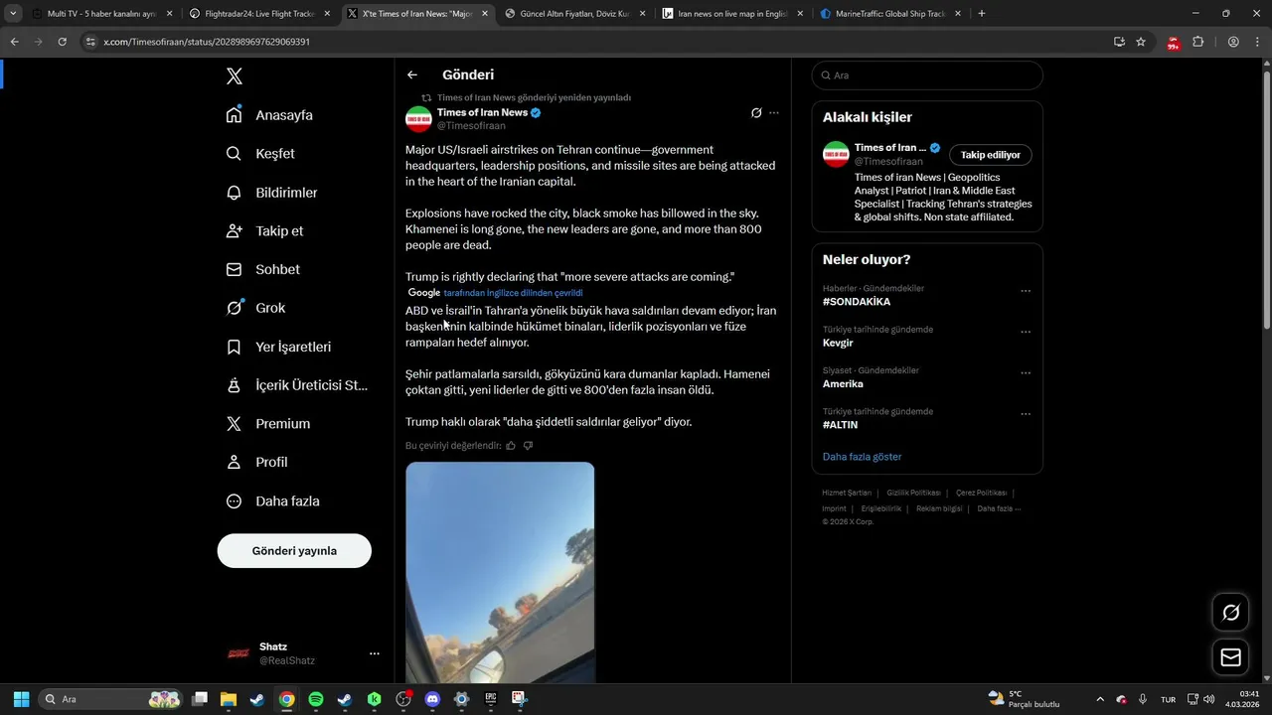This screenshot has width=1272, height=715.
Task: Click into the Ara search box
Action: click(x=927, y=75)
